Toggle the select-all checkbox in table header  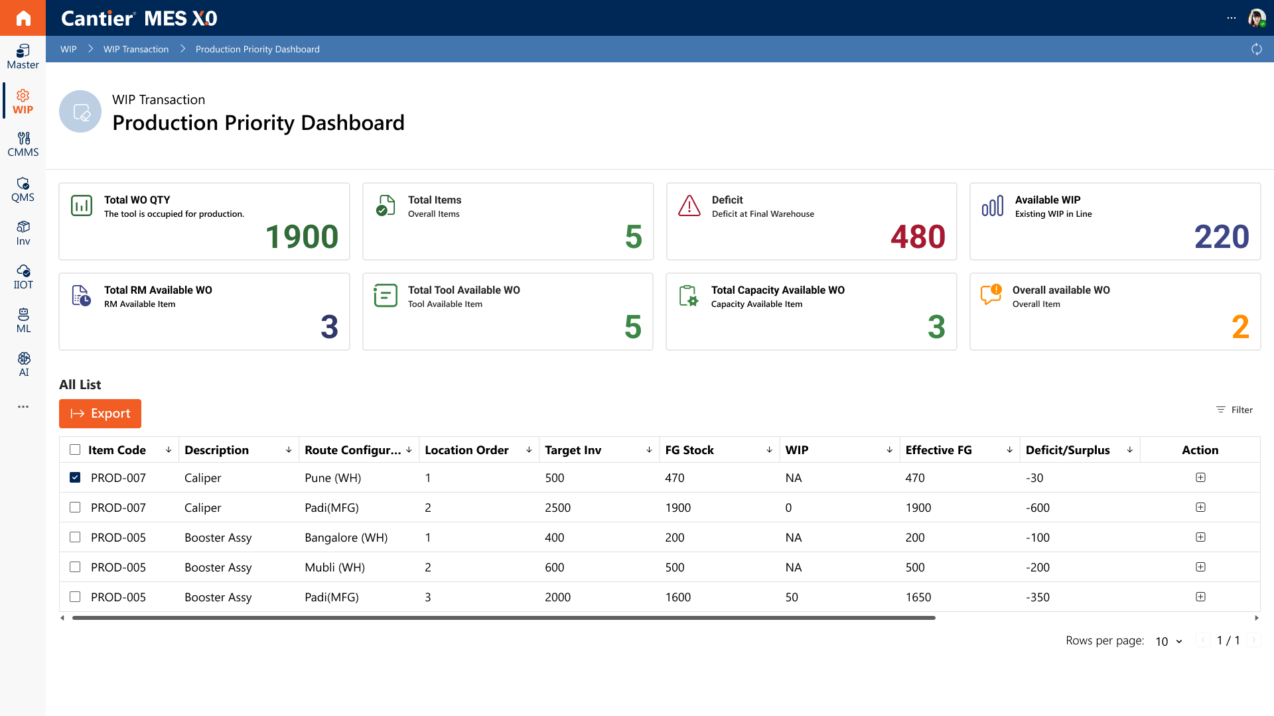pyautogui.click(x=75, y=449)
